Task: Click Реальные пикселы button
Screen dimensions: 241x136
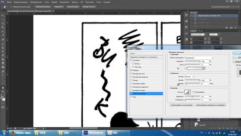Action: click(43, 7)
